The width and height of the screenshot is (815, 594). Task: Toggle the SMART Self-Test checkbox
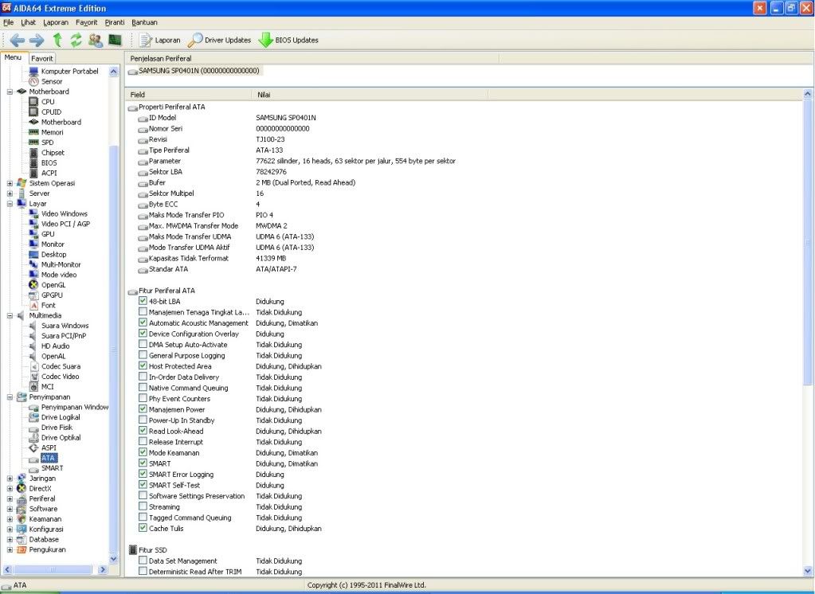coord(143,485)
